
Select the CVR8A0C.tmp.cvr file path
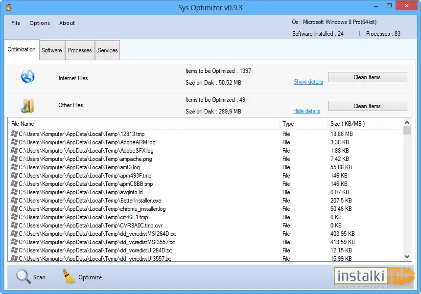pyautogui.click(x=91, y=226)
